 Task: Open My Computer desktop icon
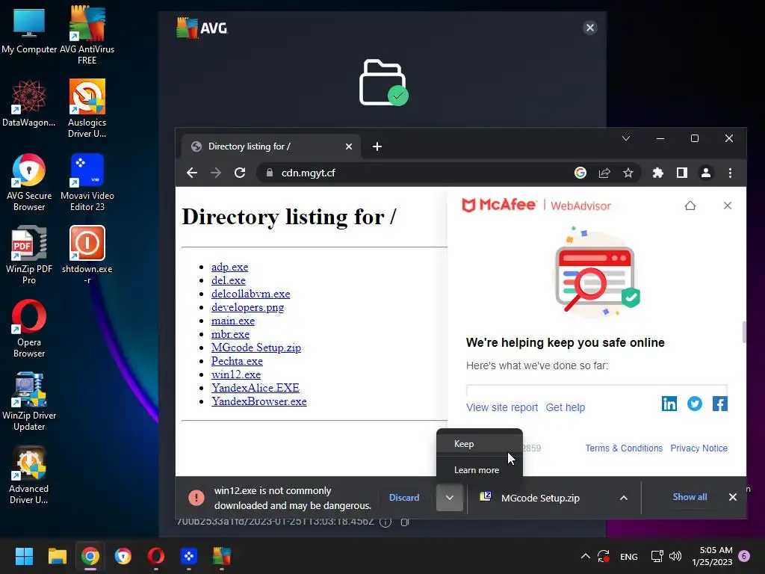pyautogui.click(x=29, y=30)
